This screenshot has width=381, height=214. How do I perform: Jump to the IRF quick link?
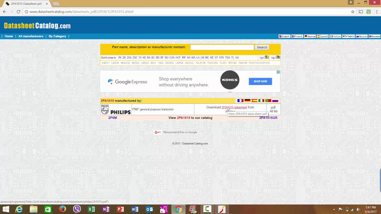tap(184, 58)
